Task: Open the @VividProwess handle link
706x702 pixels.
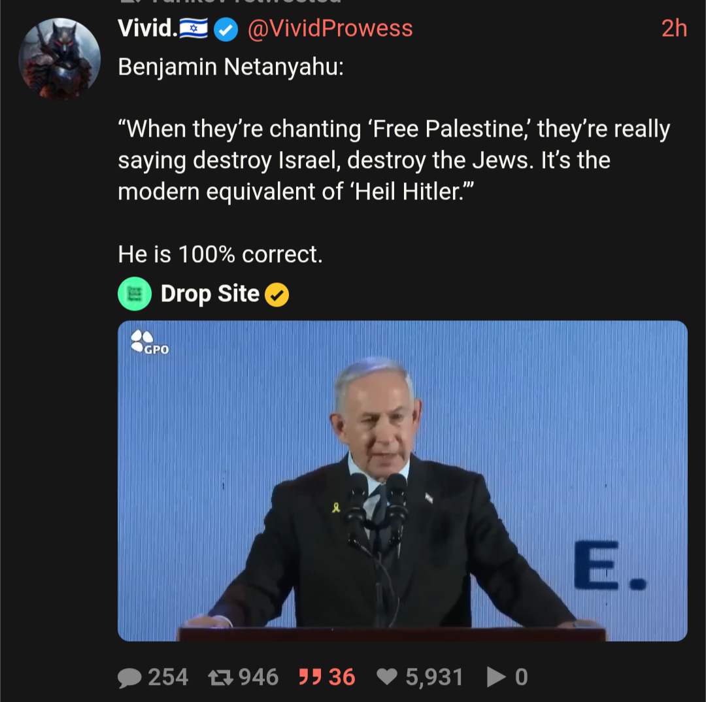Action: tap(330, 28)
